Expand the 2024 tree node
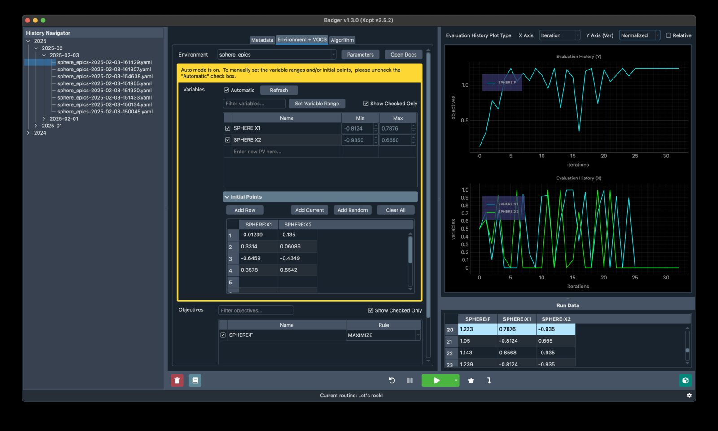Viewport: 718px width, 431px height. tap(28, 133)
